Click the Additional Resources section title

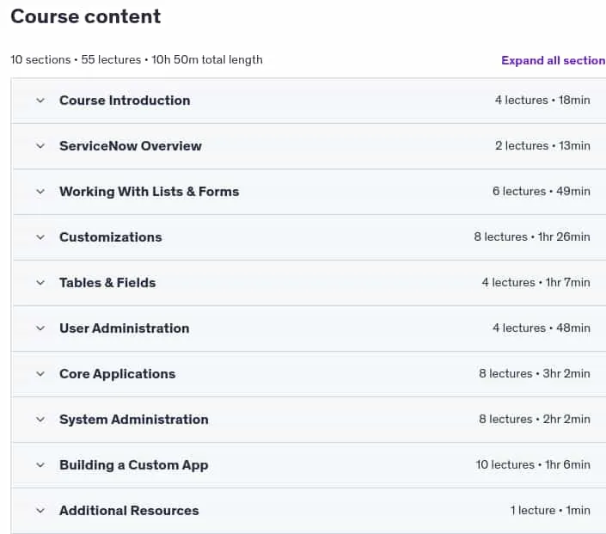[129, 511]
